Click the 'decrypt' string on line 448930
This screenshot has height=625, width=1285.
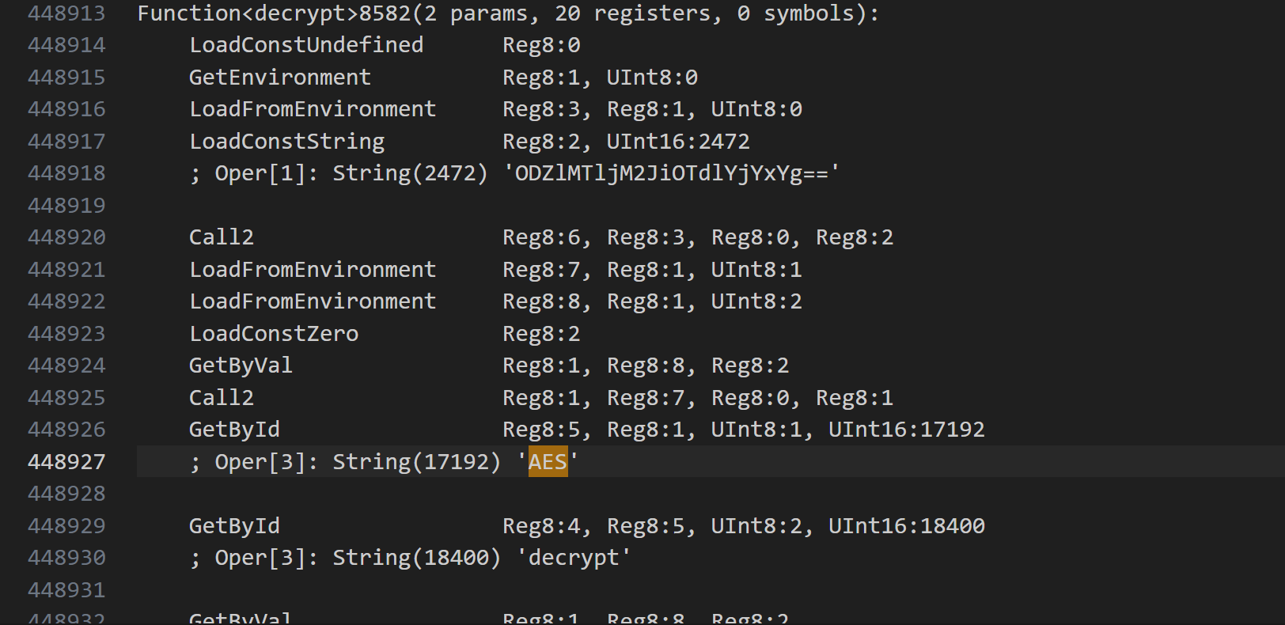574,558
